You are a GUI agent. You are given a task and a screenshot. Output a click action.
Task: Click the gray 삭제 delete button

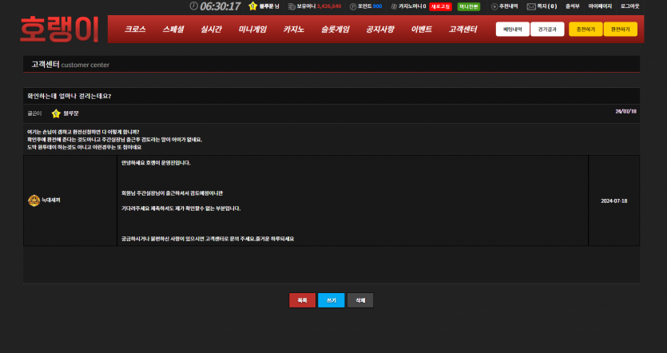point(360,300)
